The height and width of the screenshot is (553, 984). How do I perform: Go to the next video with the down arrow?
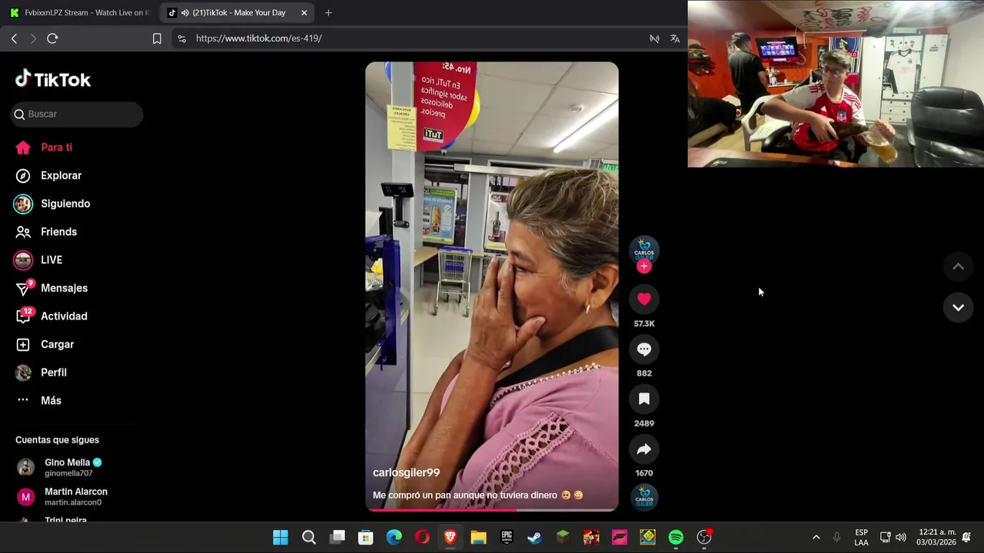pyautogui.click(x=958, y=307)
